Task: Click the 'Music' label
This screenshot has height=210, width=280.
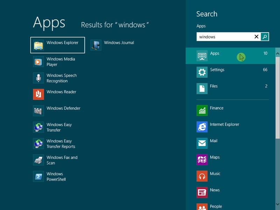Action: coord(215,174)
